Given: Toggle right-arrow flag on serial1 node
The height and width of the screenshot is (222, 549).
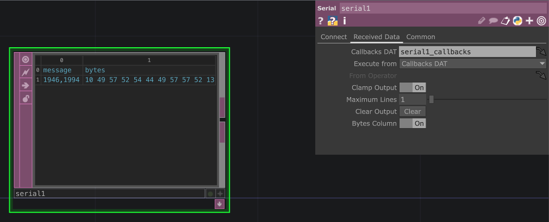Looking at the screenshot, I should [x=26, y=85].
